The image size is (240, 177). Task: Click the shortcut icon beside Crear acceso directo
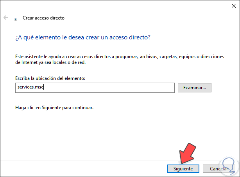click(16, 18)
